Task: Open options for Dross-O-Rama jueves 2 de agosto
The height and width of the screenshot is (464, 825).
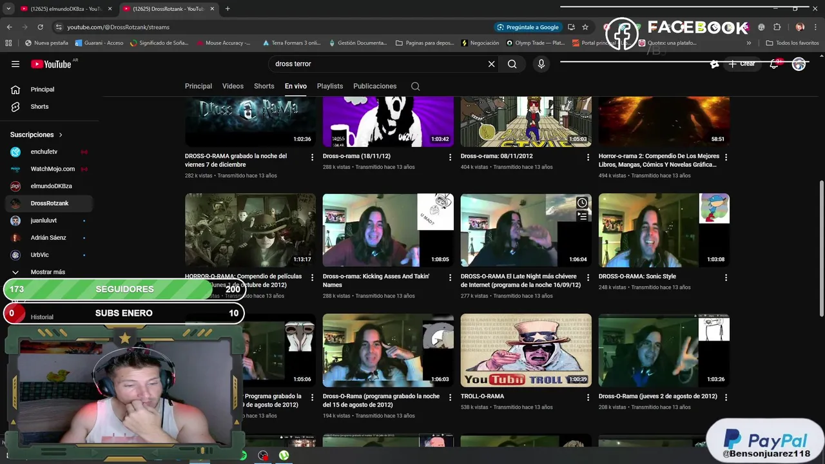Action: point(726,398)
